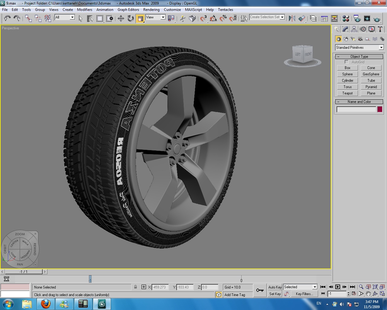
Task: Open the Layer Manager
Action: [x=313, y=18]
